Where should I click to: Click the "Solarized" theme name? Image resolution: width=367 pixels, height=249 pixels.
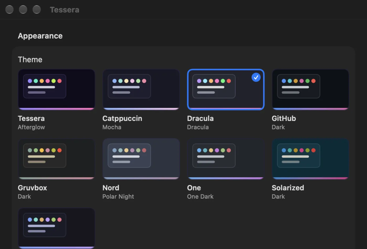pyautogui.click(x=288, y=188)
